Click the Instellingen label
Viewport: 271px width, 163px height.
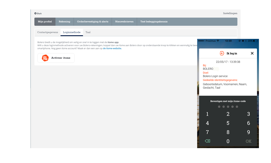230,13
